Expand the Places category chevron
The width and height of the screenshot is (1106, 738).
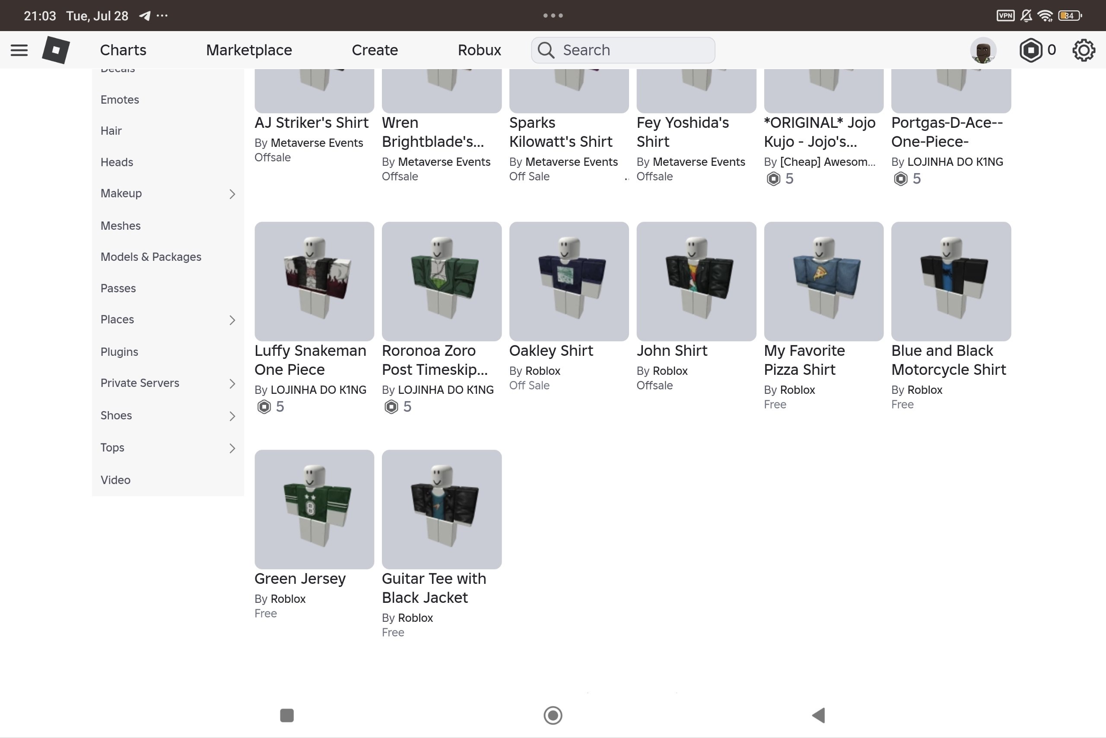232,320
